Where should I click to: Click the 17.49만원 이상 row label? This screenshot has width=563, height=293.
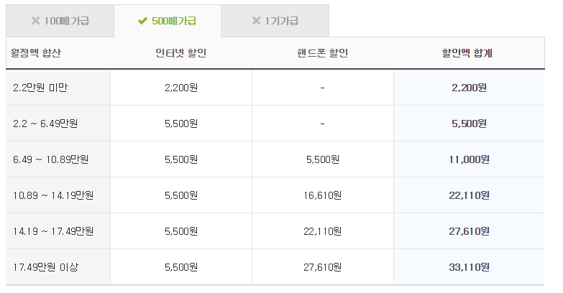45,267
